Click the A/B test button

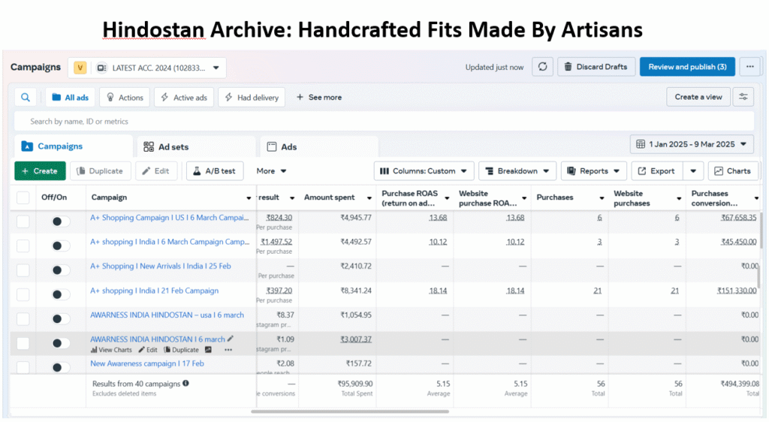tap(215, 171)
